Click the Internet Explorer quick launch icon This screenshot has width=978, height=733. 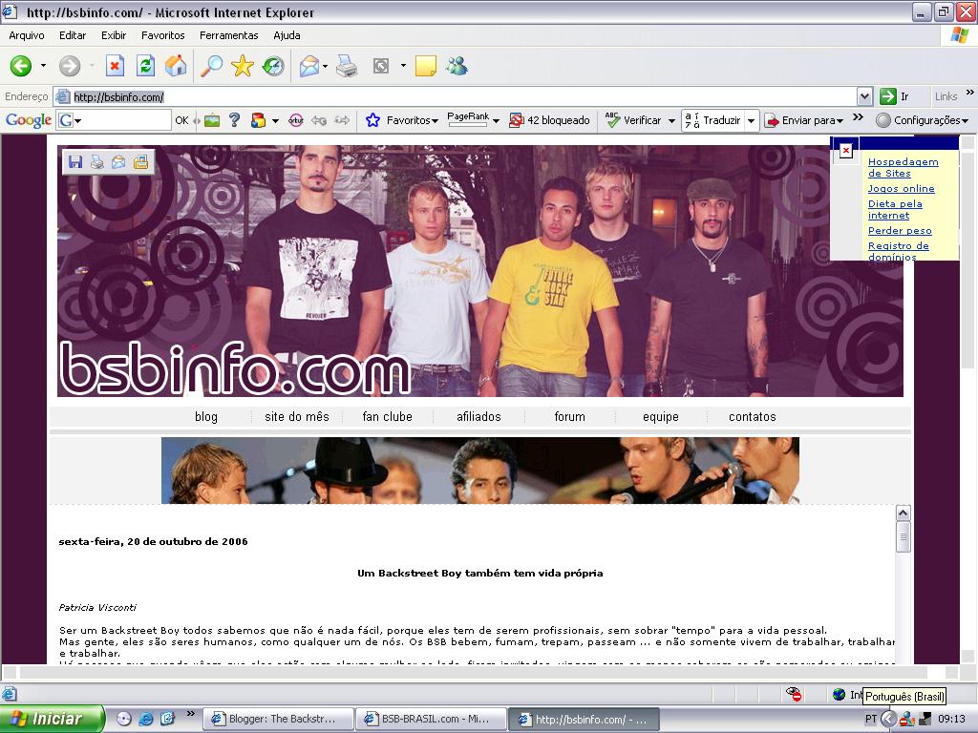pos(146,719)
